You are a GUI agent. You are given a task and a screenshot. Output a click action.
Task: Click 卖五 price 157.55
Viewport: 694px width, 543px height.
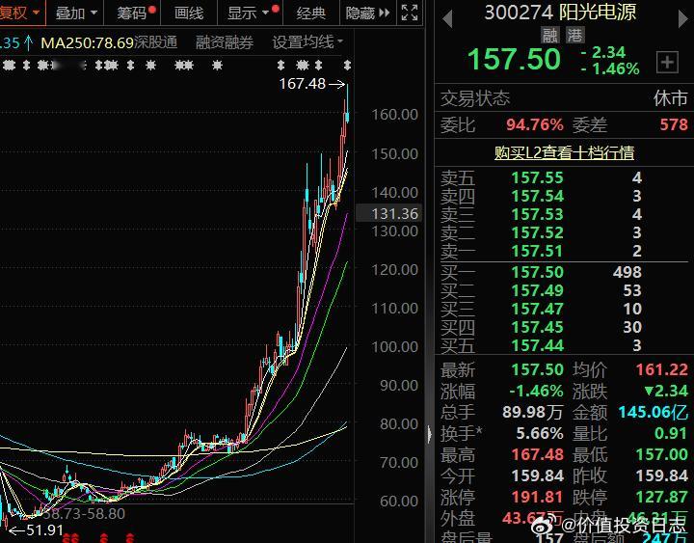point(537,177)
